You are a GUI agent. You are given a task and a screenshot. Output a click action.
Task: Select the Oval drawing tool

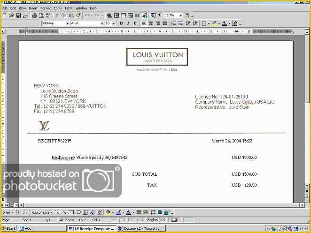(78, 212)
